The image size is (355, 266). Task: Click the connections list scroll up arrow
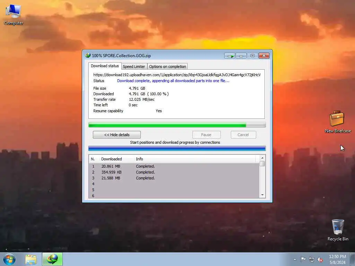[x=262, y=158]
